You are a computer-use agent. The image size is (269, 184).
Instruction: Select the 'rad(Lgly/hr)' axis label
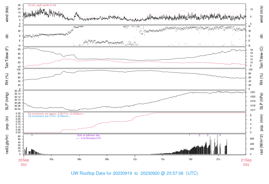point(7,144)
